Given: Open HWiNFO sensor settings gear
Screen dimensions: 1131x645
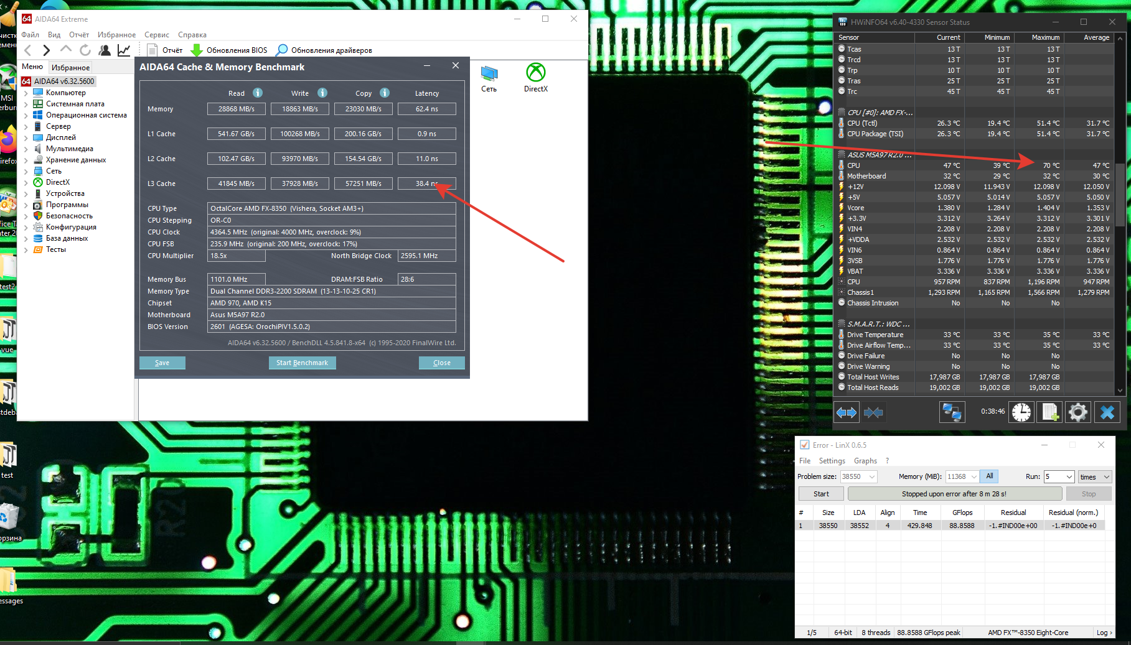Looking at the screenshot, I should pos(1078,412).
